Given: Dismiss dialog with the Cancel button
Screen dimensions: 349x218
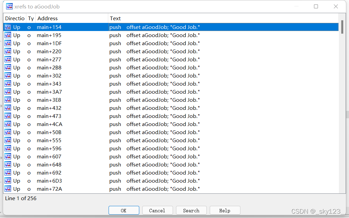Looking at the screenshot, I should click(x=157, y=211).
